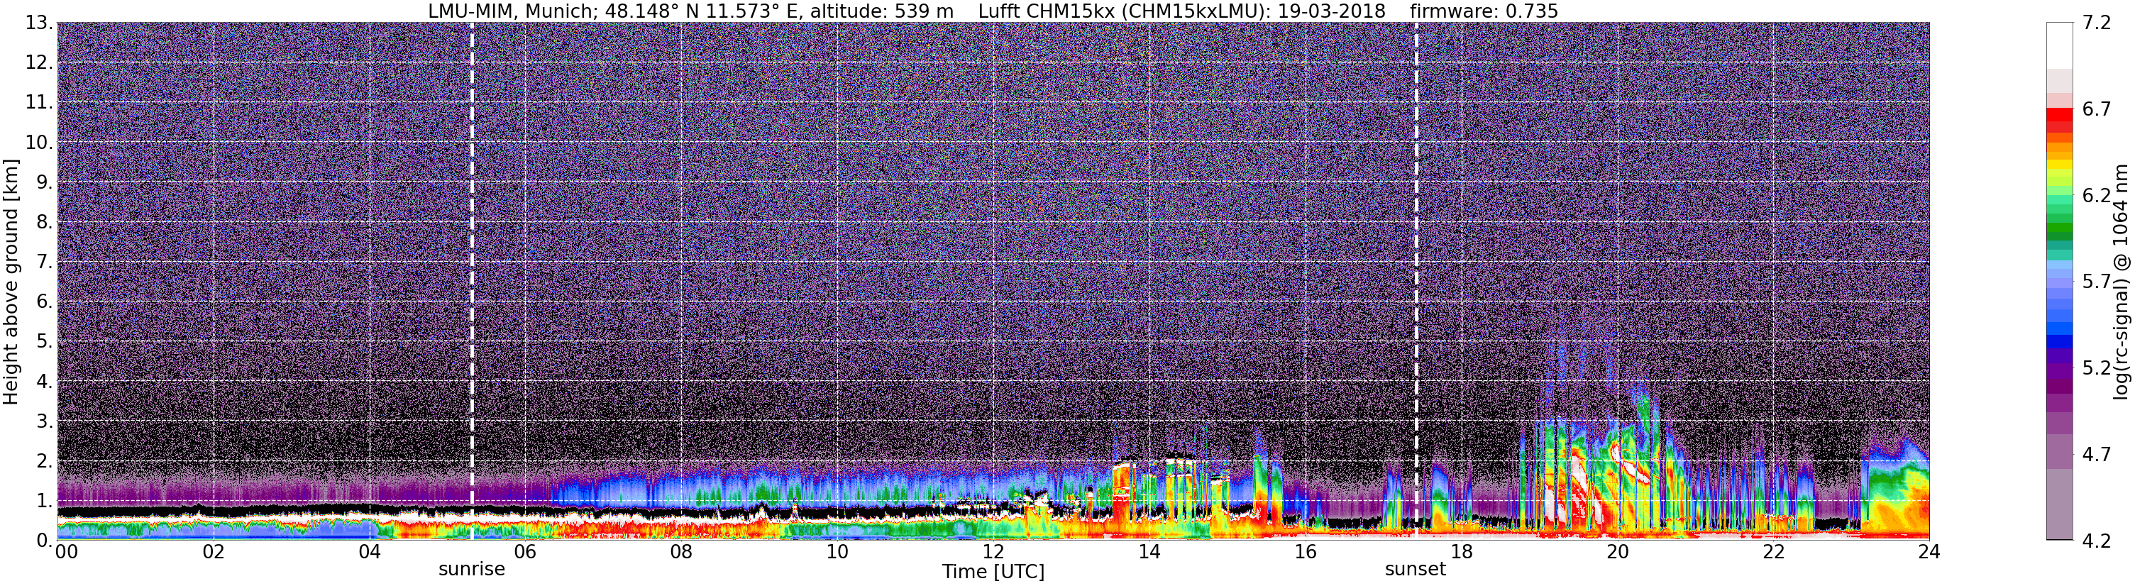
Task: Click the y-axis tick label '9.'
Action: pyautogui.click(x=45, y=182)
